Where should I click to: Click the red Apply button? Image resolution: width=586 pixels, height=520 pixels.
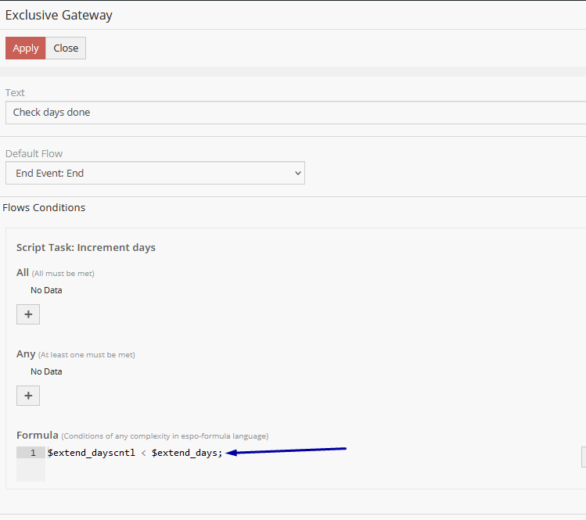click(x=25, y=48)
